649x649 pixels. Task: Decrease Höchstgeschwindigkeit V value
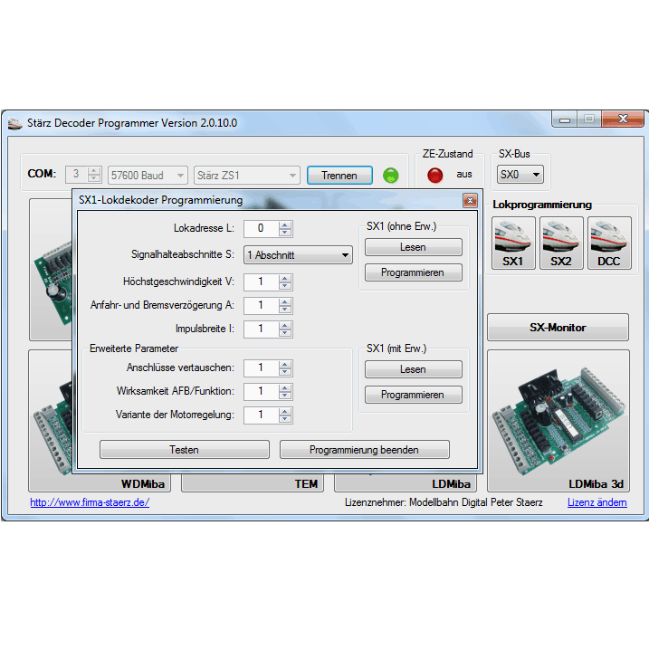pos(285,286)
